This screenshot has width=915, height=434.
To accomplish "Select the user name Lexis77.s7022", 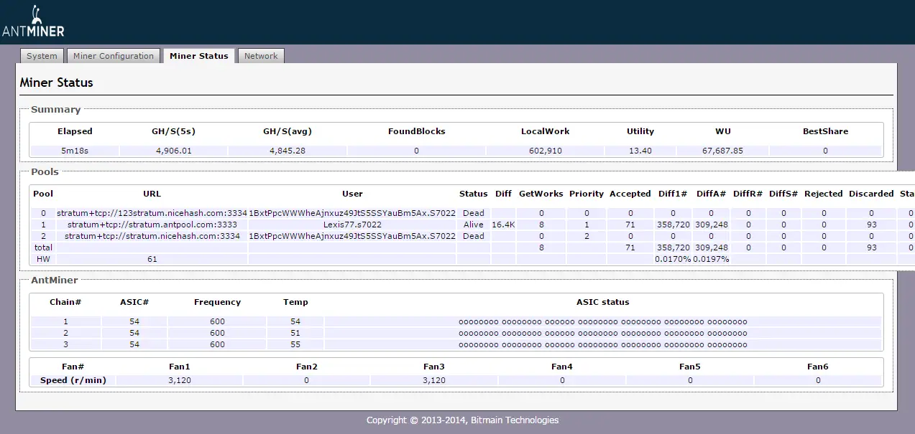I will pos(352,225).
